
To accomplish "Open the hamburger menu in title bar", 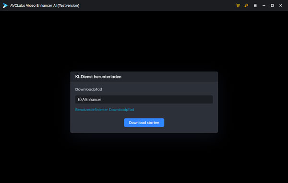I will coord(255,5).
